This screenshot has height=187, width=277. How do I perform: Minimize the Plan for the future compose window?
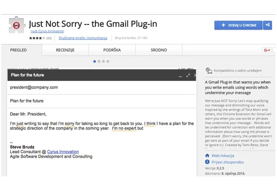click(x=180, y=76)
